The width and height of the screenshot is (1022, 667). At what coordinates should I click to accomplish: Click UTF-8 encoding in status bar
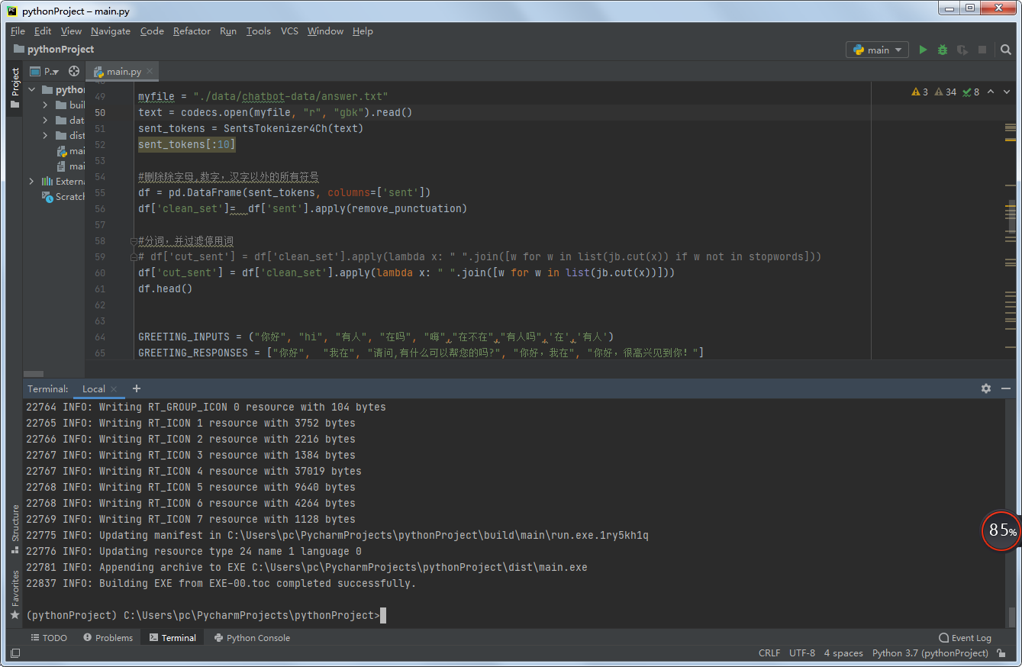802,653
